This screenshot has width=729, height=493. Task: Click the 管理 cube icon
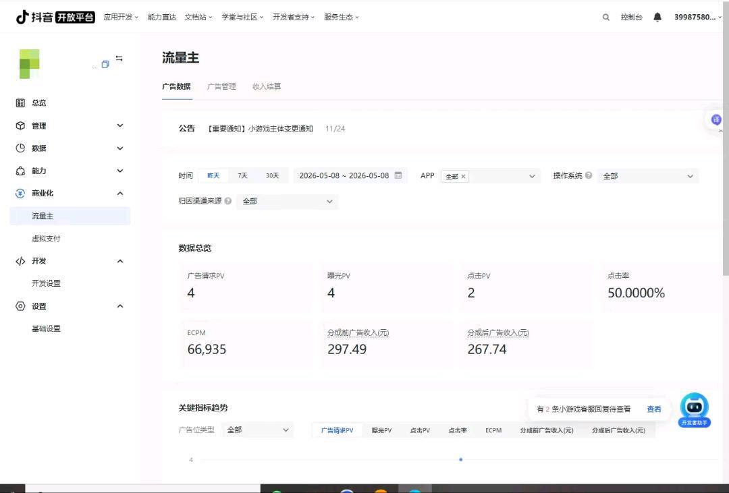click(x=20, y=125)
